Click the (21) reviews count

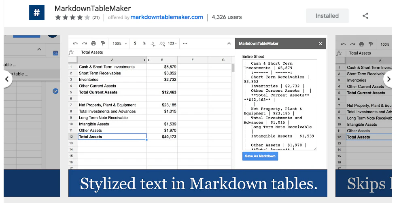[96, 17]
